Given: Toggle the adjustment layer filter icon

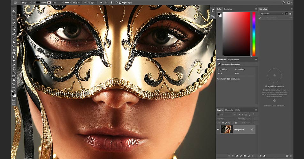Looking at the screenshot, I should point(239,115).
